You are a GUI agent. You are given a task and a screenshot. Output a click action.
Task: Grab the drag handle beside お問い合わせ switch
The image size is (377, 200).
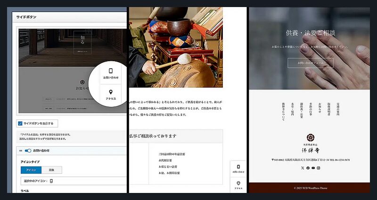[21, 151]
